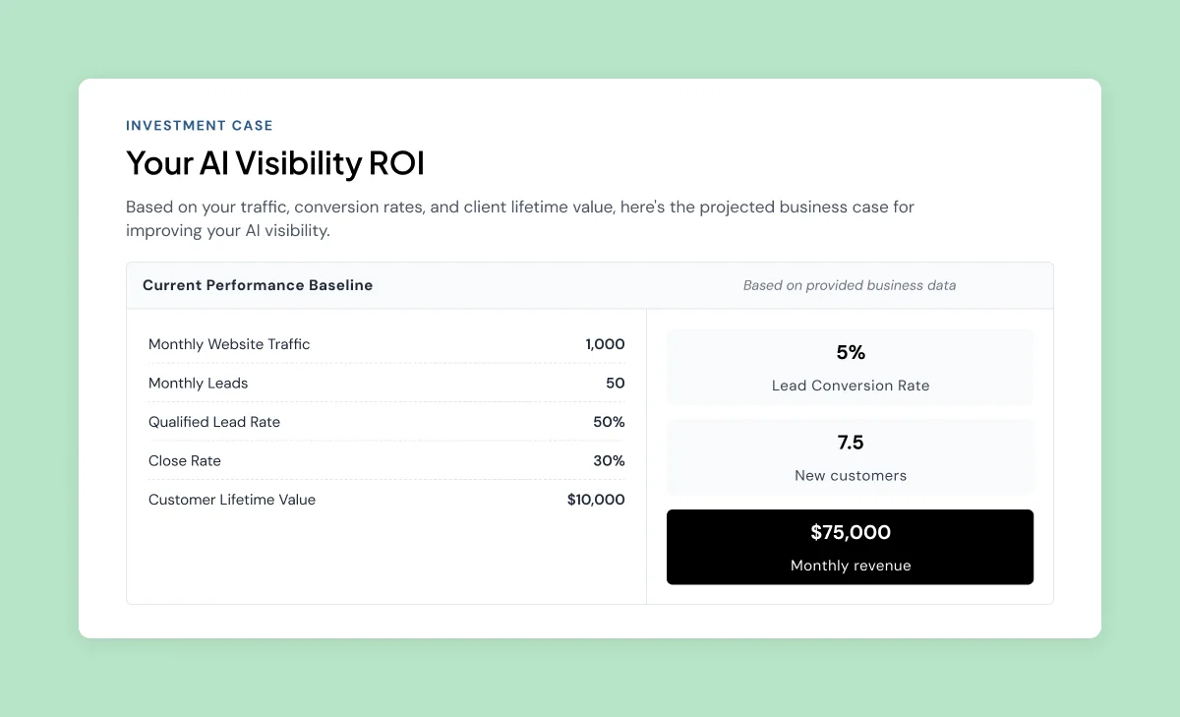Screen dimensions: 1180x717
Task: Click the 50% qualified lead rate value
Action: point(609,422)
